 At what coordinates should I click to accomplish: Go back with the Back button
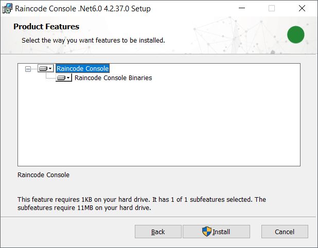click(158, 232)
